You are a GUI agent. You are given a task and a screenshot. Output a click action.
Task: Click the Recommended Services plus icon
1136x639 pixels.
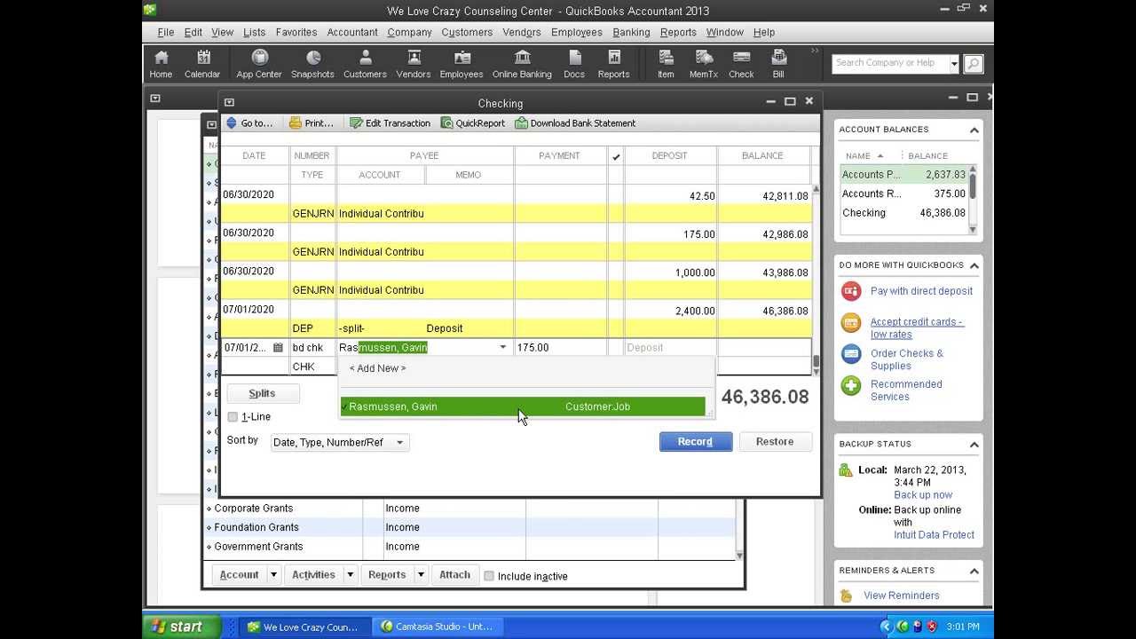(851, 385)
